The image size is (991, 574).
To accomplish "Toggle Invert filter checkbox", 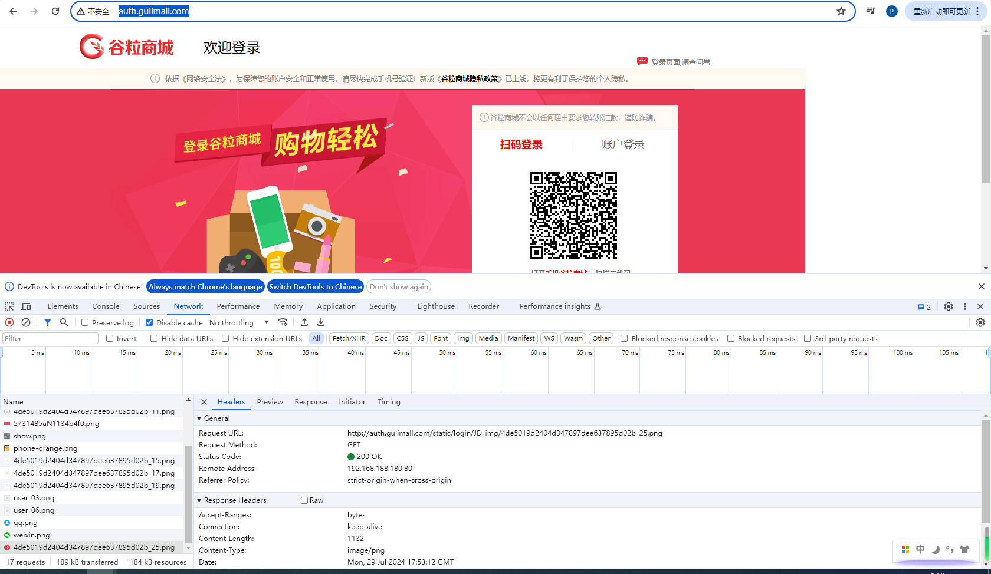I will 110,338.
